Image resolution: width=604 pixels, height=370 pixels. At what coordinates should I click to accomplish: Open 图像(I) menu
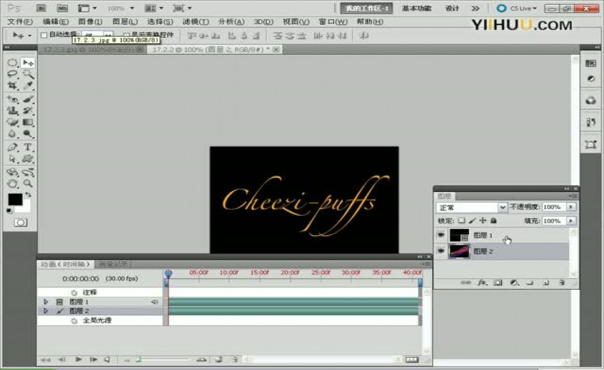[x=90, y=22]
